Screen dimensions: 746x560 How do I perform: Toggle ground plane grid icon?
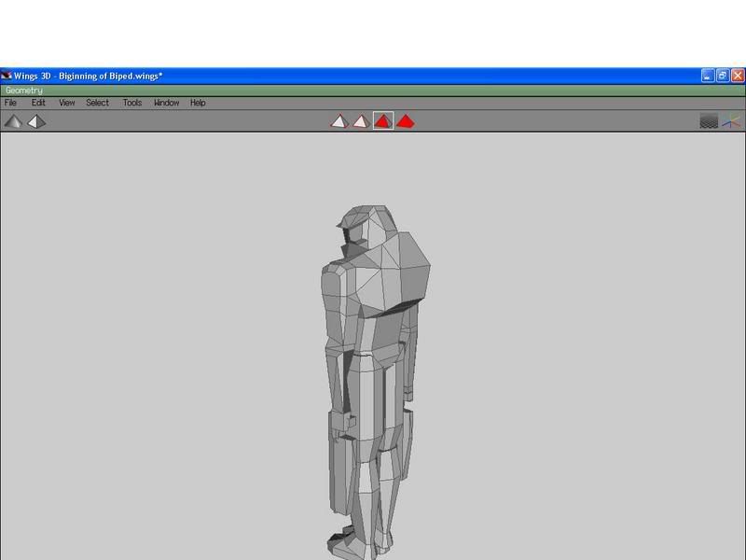pyautogui.click(x=709, y=121)
